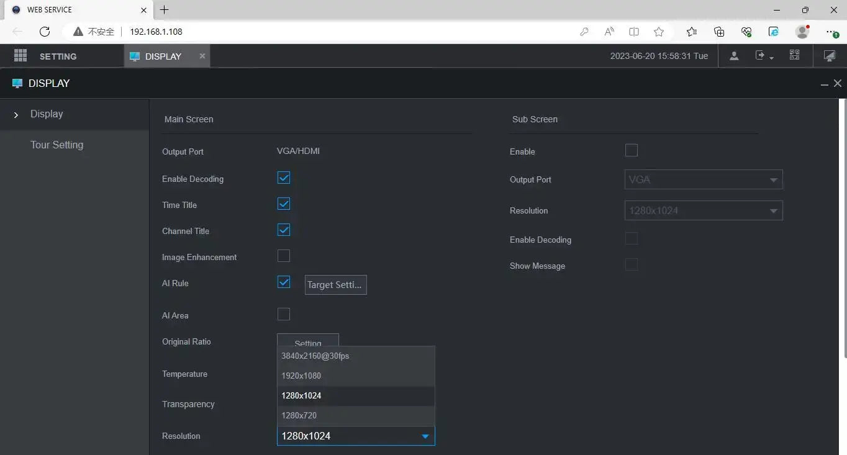Refresh the browser page

coord(45,32)
